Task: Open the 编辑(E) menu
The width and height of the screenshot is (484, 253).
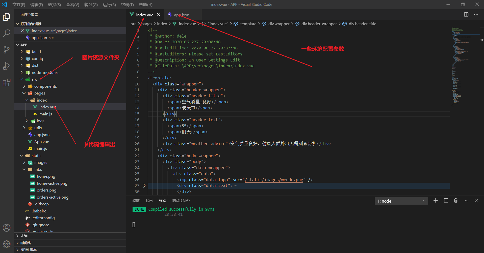Action: tap(37, 5)
